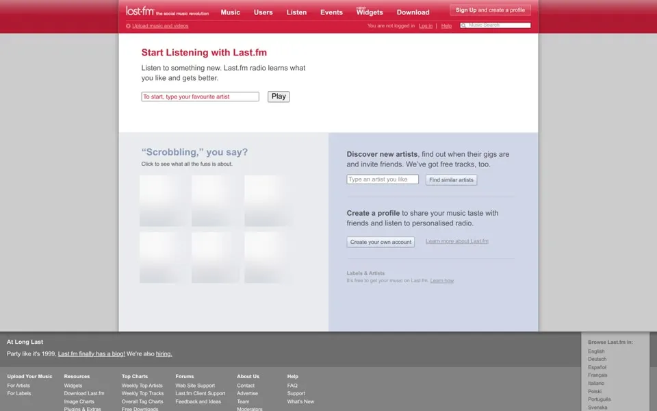The width and height of the screenshot is (657, 411).
Task: Switch language to Italiano
Action: point(596,384)
